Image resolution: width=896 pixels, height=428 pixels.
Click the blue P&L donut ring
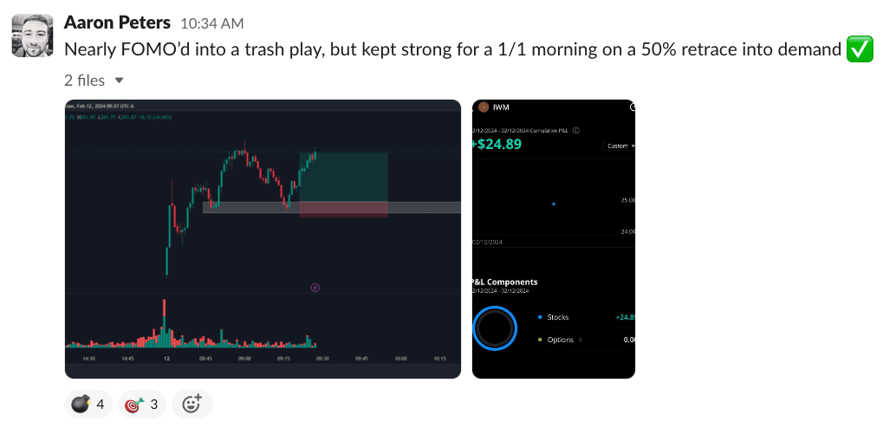(x=495, y=327)
